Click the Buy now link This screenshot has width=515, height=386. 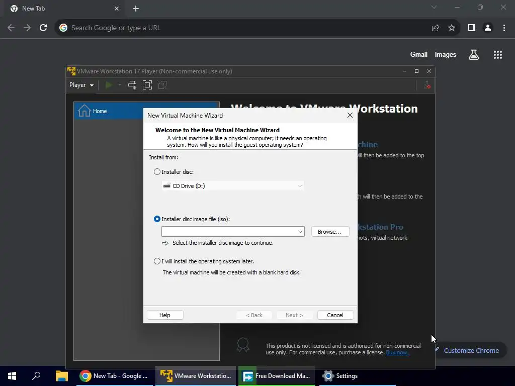click(397, 352)
